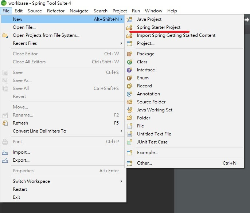Open the Project menu
Image resolution: width=250 pixels, height=213 pixels.
120,11
